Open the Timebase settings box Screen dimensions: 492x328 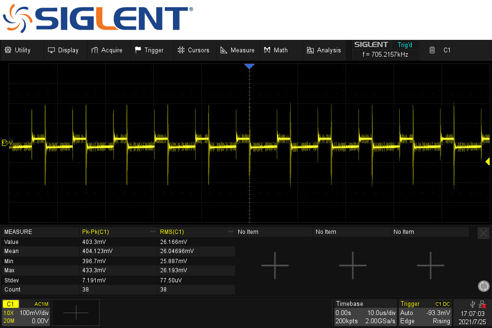coord(365,312)
